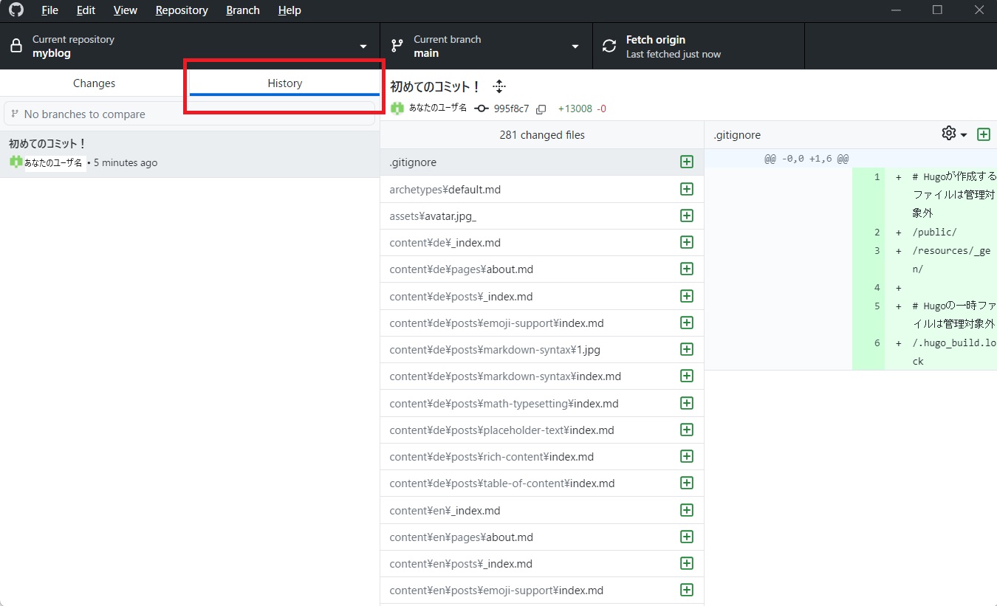Open the File menu
Image resolution: width=997 pixels, height=606 pixels.
point(50,10)
